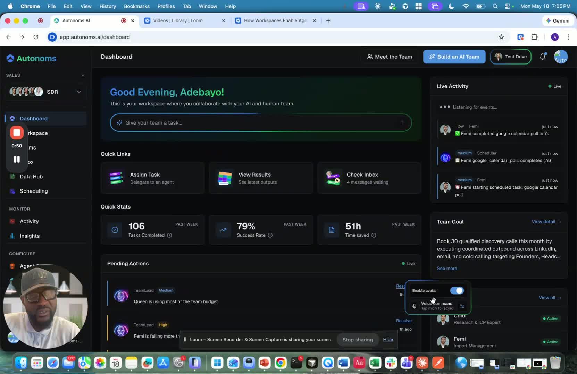Viewport: 577px width, 374px height.
Task: Click the View all link
Action: pos(550,298)
